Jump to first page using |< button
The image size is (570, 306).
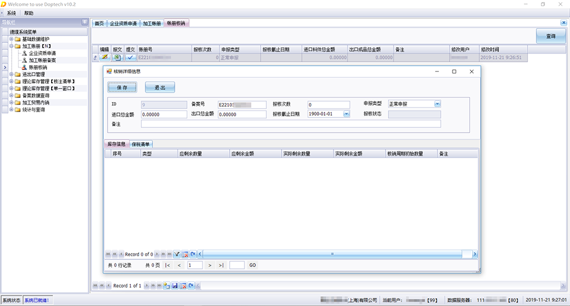click(168, 265)
